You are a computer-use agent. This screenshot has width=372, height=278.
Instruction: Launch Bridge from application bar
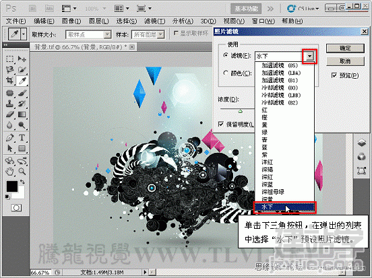32,9
